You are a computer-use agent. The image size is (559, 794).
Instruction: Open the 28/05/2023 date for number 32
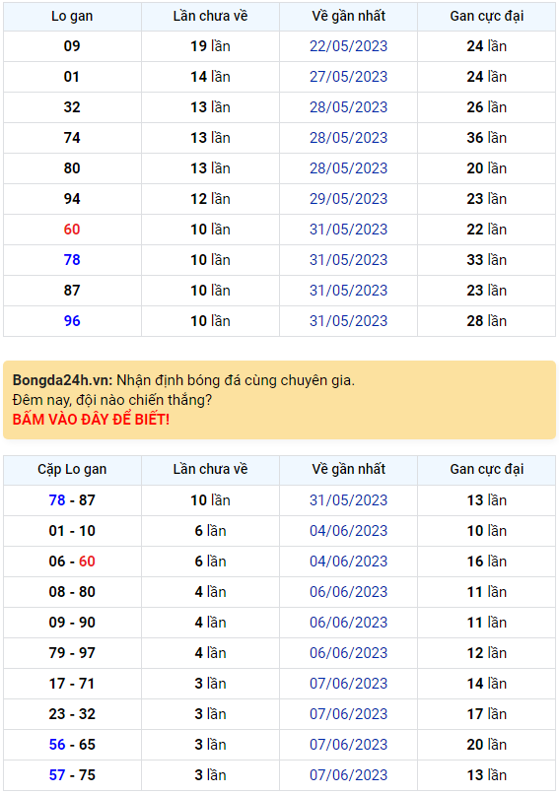(x=349, y=106)
